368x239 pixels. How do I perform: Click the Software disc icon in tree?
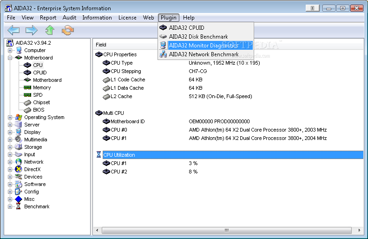pyautogui.click(x=19, y=184)
